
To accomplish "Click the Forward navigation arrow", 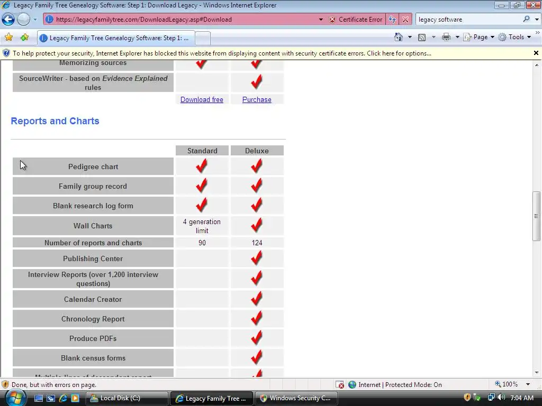I will pyautogui.click(x=23, y=20).
